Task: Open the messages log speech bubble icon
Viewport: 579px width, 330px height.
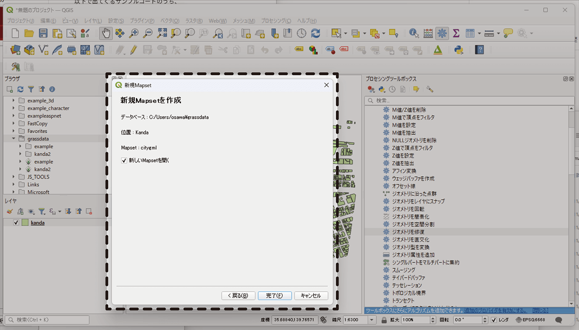Action: click(559, 320)
